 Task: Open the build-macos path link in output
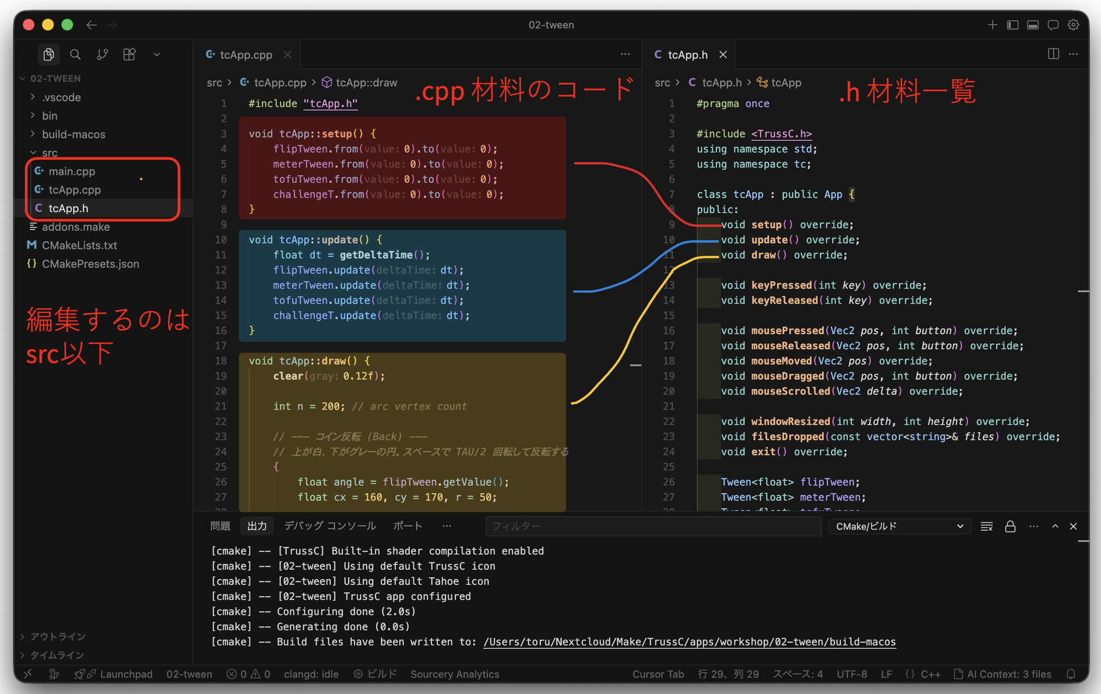coord(690,642)
